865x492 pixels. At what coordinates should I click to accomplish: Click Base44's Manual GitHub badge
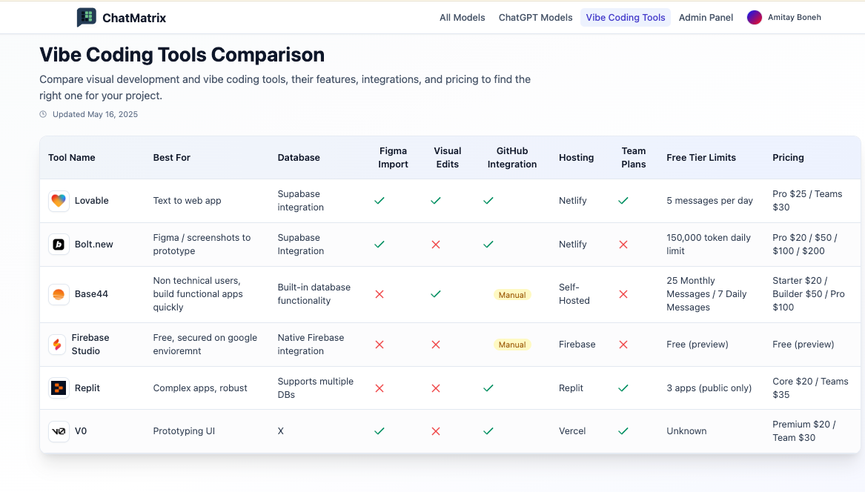(512, 295)
